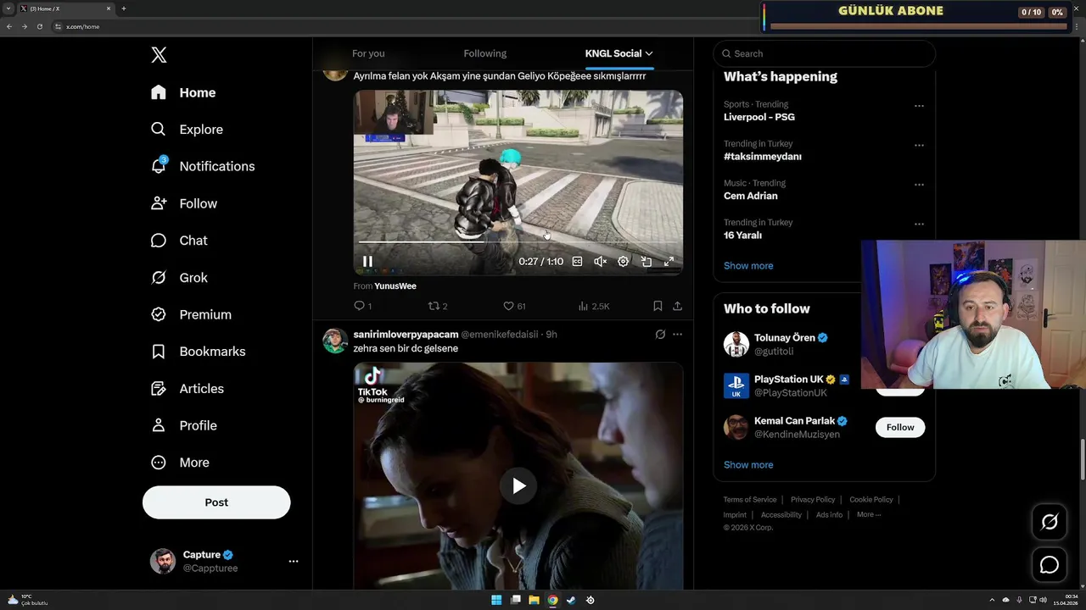Screen dimensions: 1086x610
Task: Reply to the first post
Action: click(x=362, y=306)
